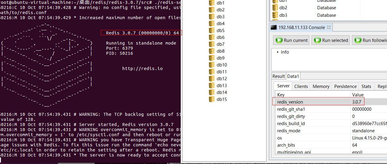387x164 pixels.
Task: Select the db1 database icon in tree
Action: pos(212,3)
